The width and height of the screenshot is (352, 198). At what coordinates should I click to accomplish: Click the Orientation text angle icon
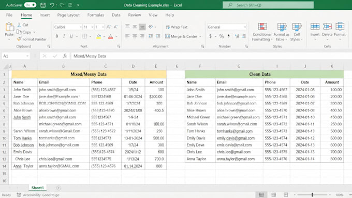151,27
